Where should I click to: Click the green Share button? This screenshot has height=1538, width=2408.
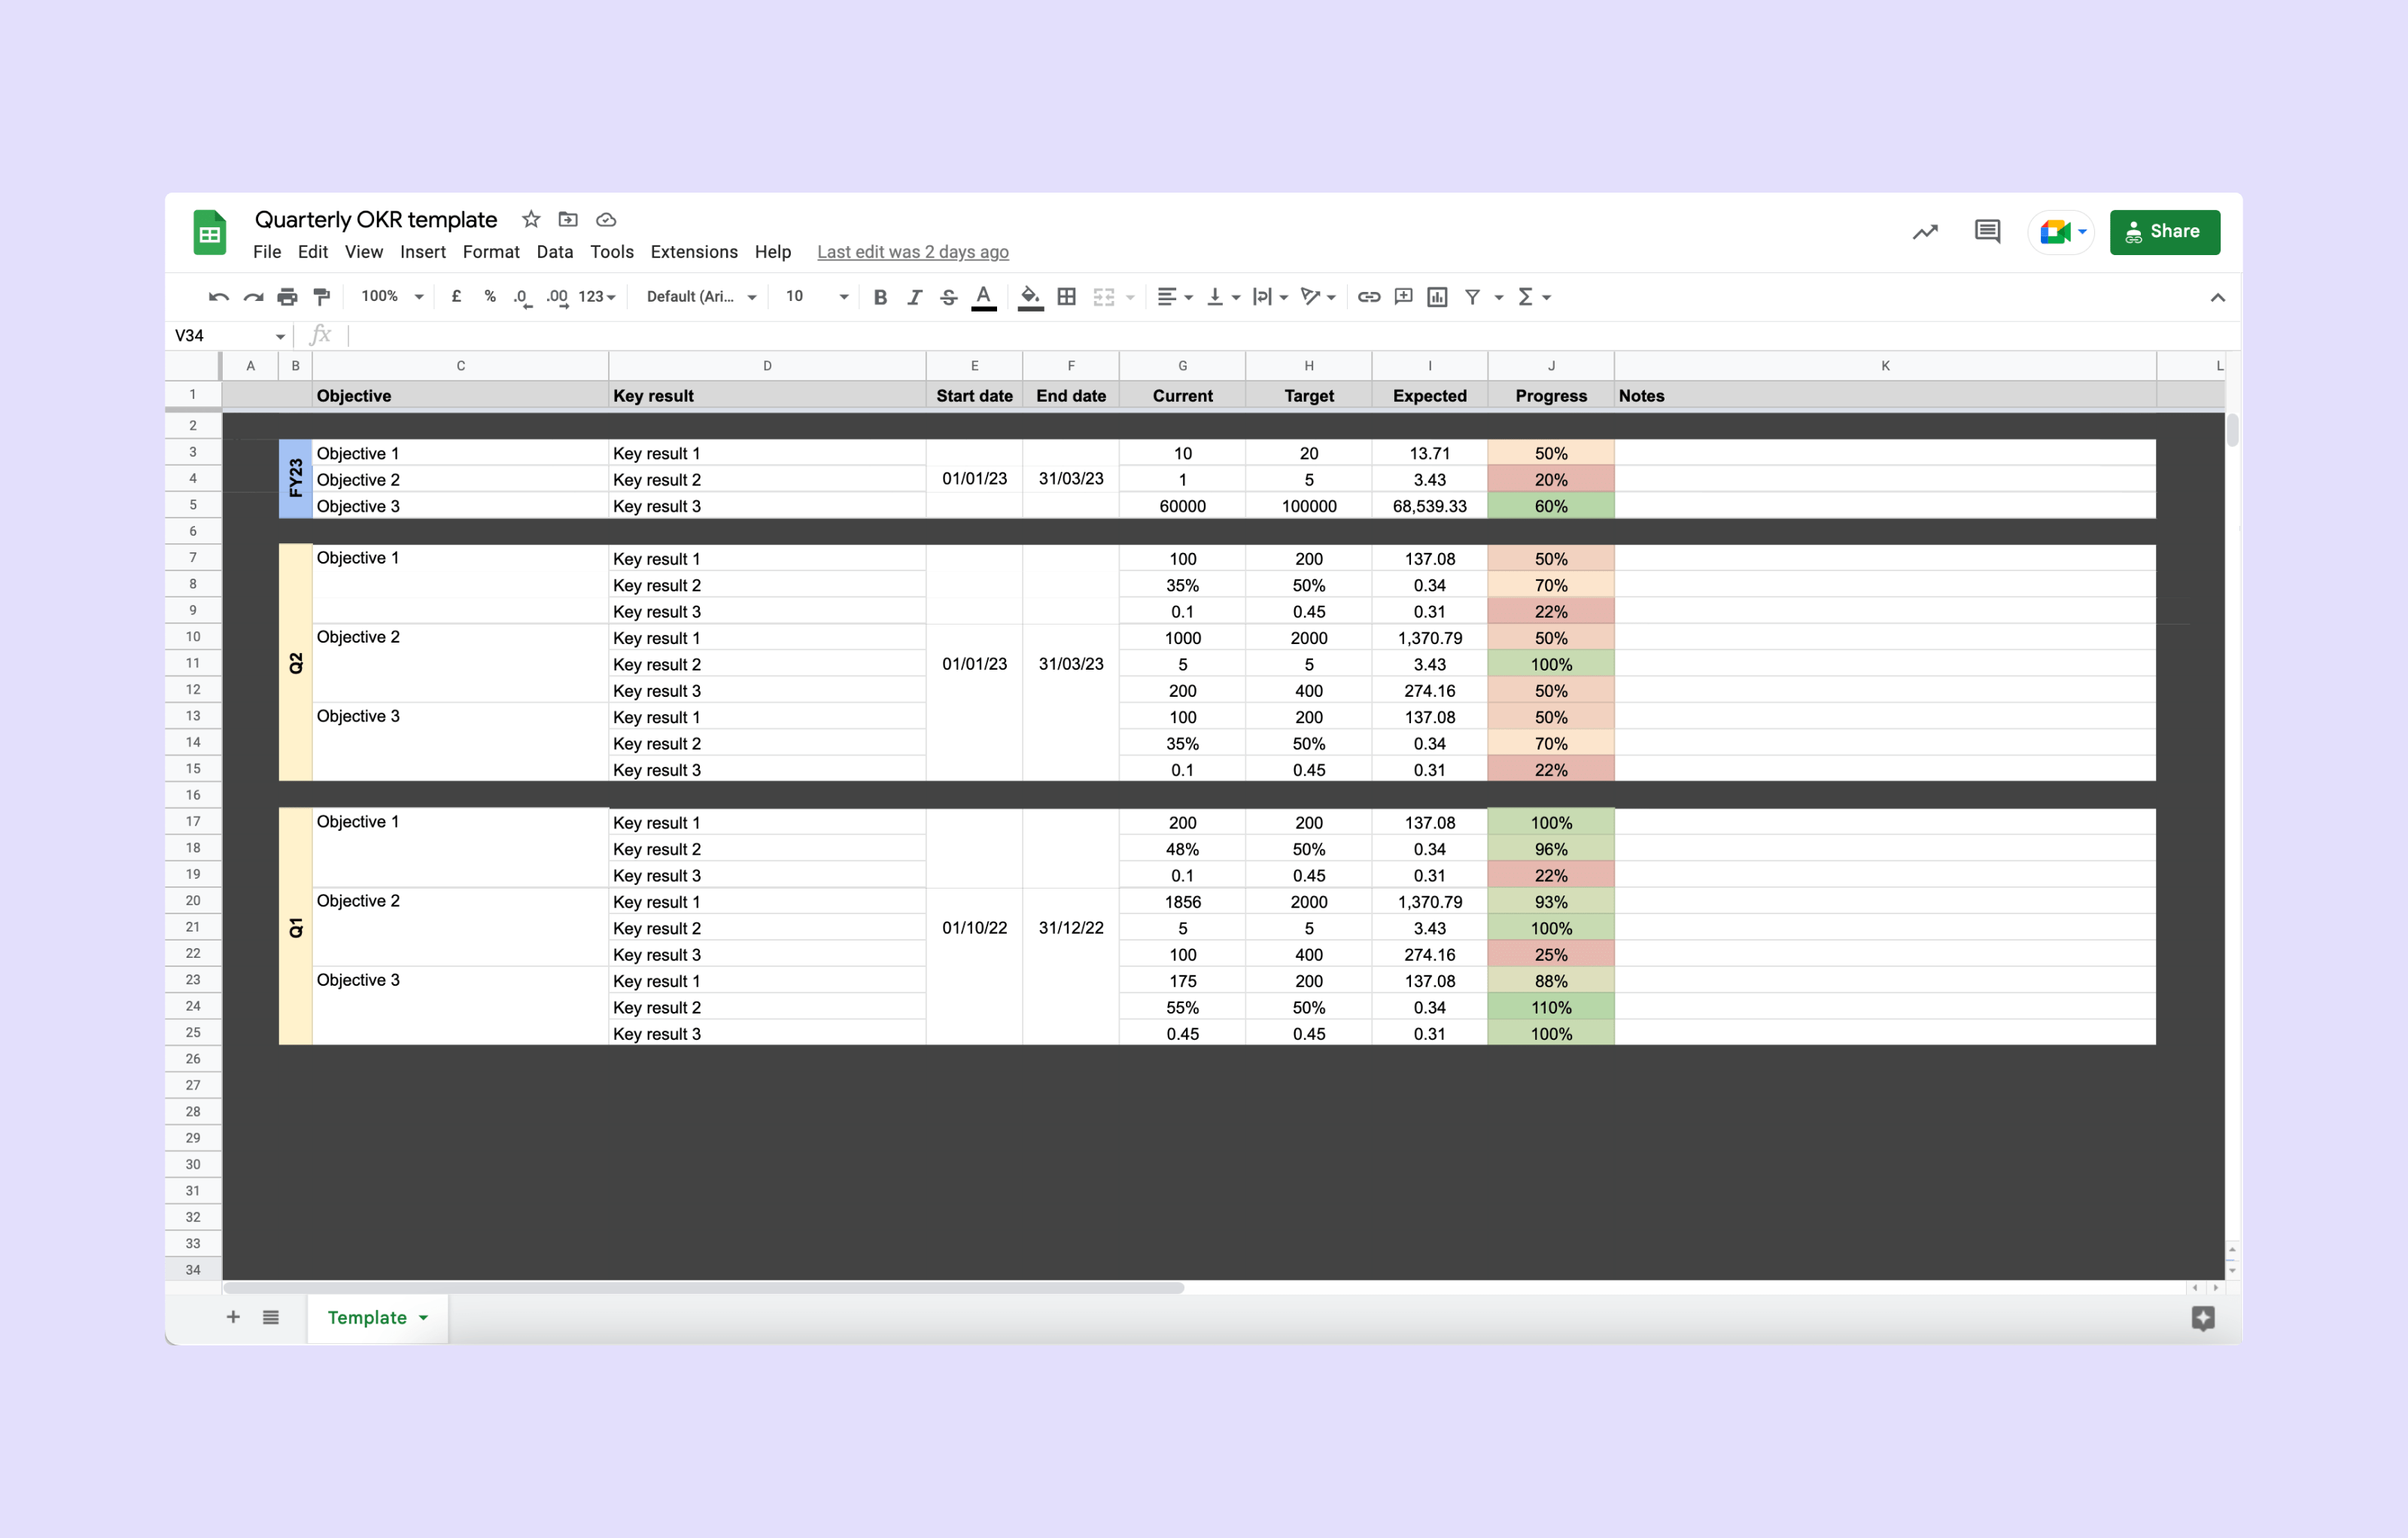(x=2164, y=232)
